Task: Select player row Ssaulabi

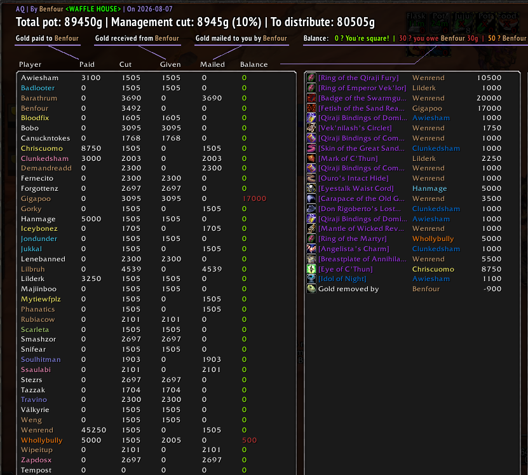Action: click(x=156, y=369)
